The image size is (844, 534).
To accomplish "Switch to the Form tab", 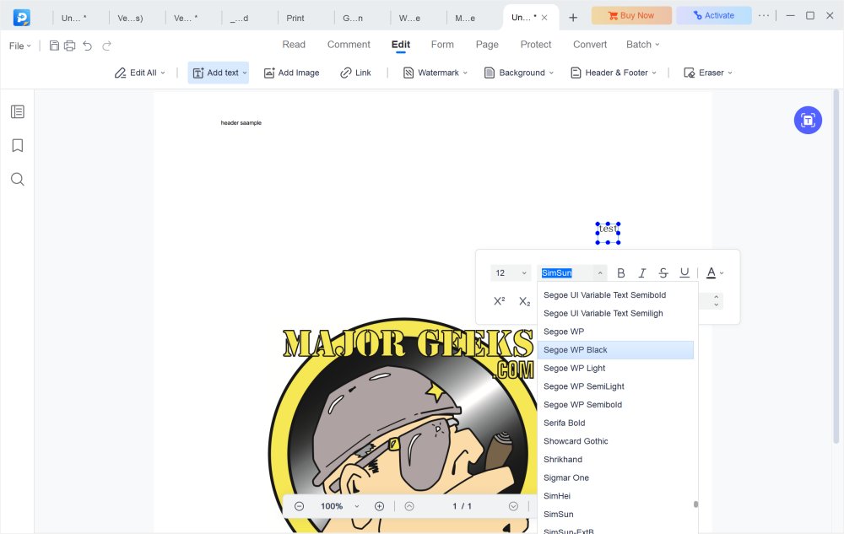I will (442, 45).
